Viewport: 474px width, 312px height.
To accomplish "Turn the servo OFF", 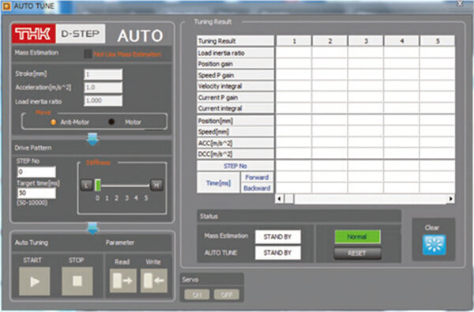I will [x=227, y=294].
